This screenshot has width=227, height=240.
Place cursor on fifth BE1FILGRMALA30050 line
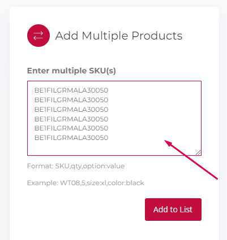(71, 128)
